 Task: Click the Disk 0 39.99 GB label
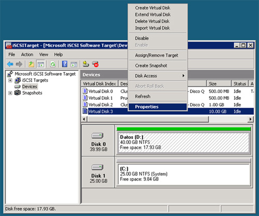98,149
